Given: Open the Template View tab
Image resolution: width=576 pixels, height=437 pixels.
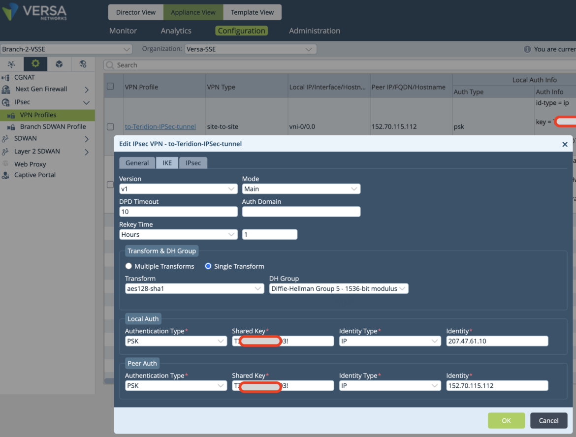Looking at the screenshot, I should [x=252, y=12].
